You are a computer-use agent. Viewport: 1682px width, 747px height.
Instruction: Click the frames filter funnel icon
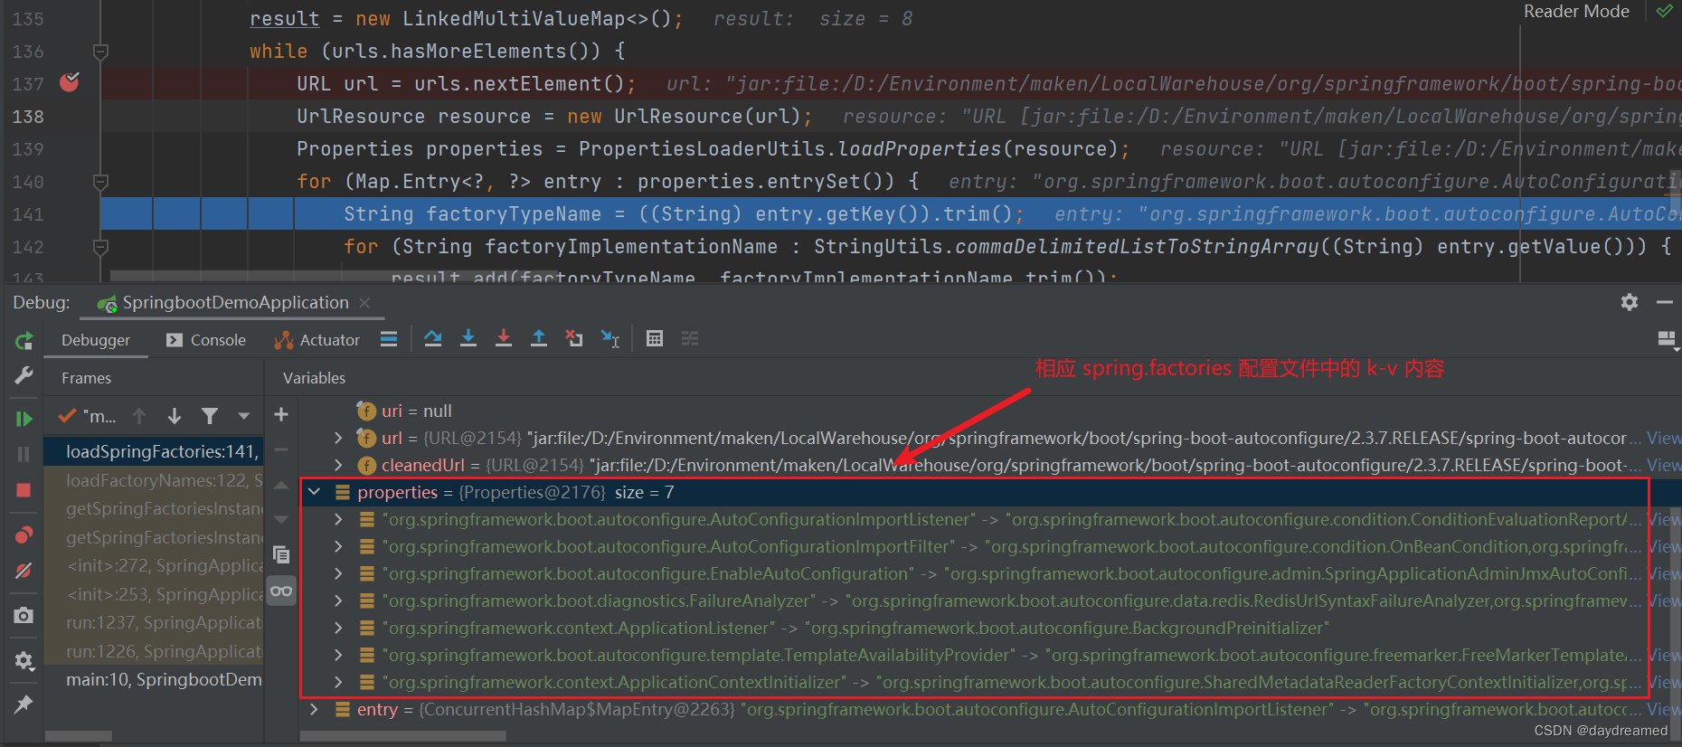click(210, 416)
